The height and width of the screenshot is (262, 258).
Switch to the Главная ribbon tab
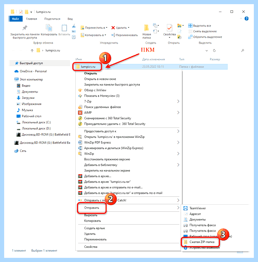32,19
